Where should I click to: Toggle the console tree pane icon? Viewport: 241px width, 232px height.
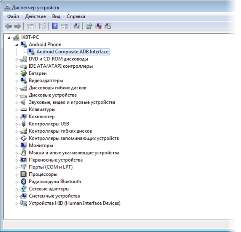coord(30,26)
